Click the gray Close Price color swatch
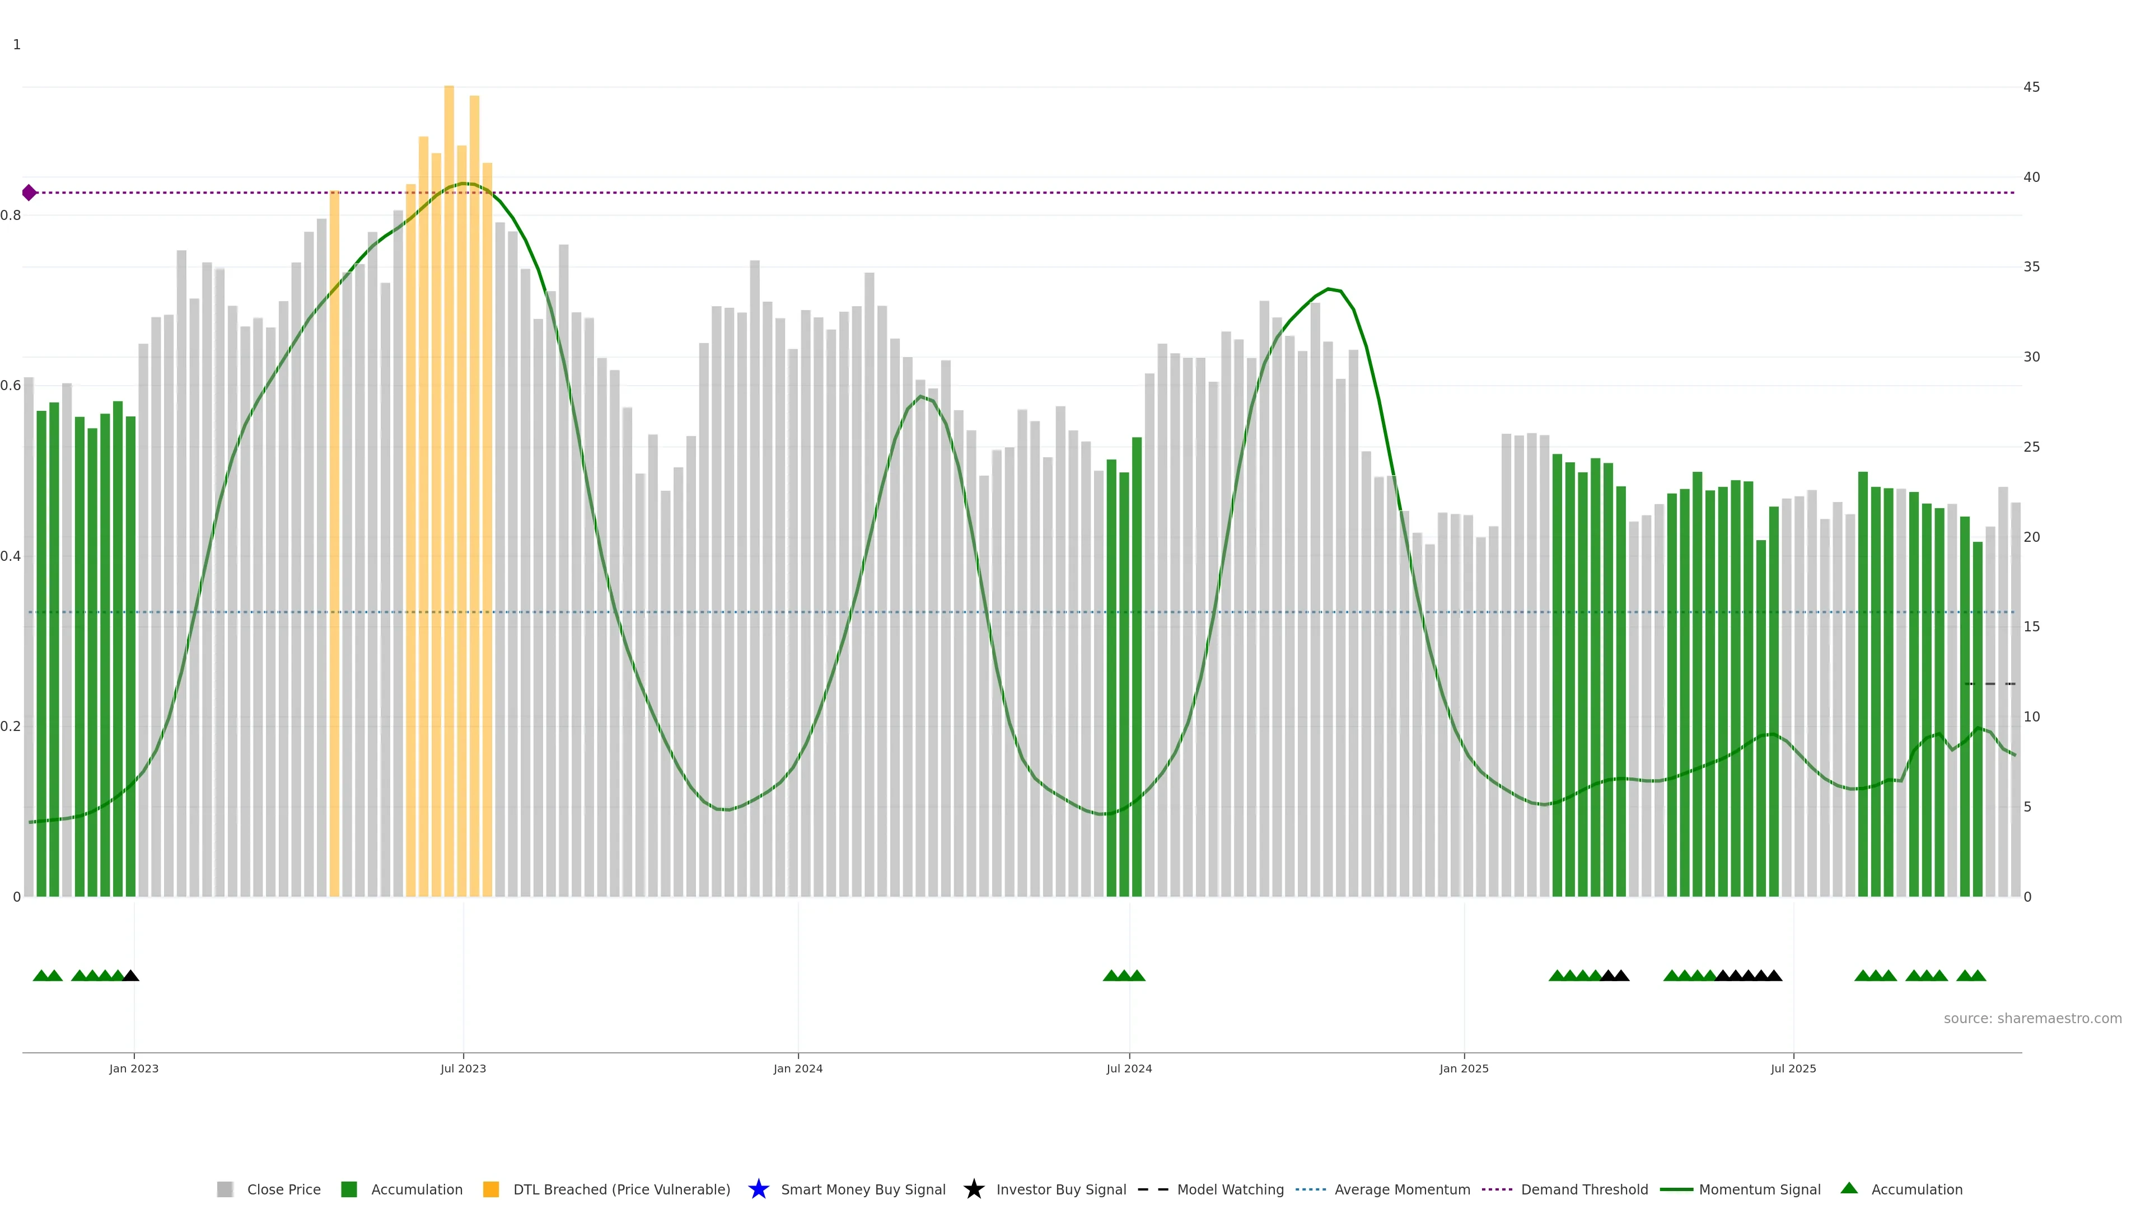The image size is (2150, 1209). pos(225,1189)
